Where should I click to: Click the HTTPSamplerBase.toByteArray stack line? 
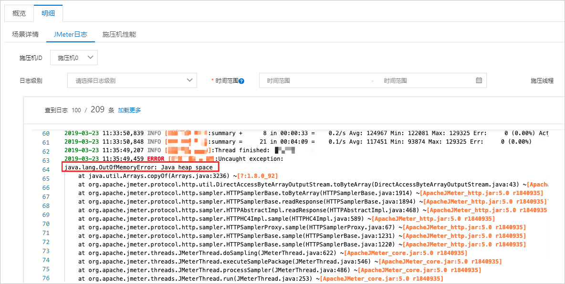311,193
